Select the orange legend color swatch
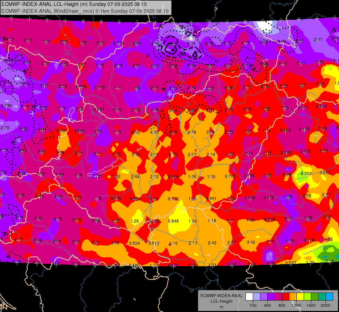Screen dimensions: 339x312 click(x=293, y=296)
